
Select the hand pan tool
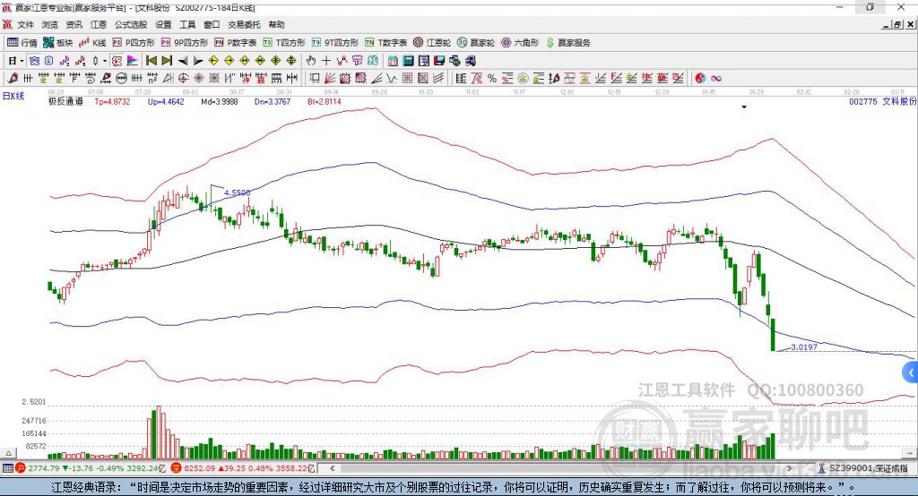(311, 61)
